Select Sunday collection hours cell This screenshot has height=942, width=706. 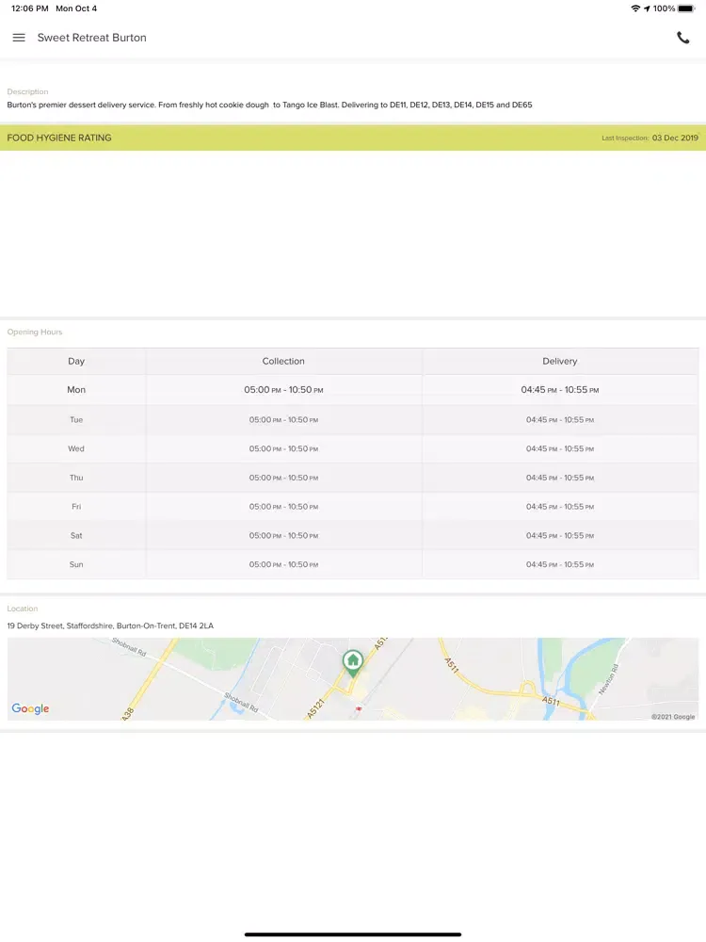coord(283,564)
